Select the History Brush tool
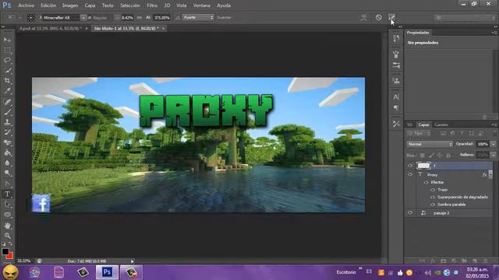The image size is (499, 280). pyautogui.click(x=7, y=132)
